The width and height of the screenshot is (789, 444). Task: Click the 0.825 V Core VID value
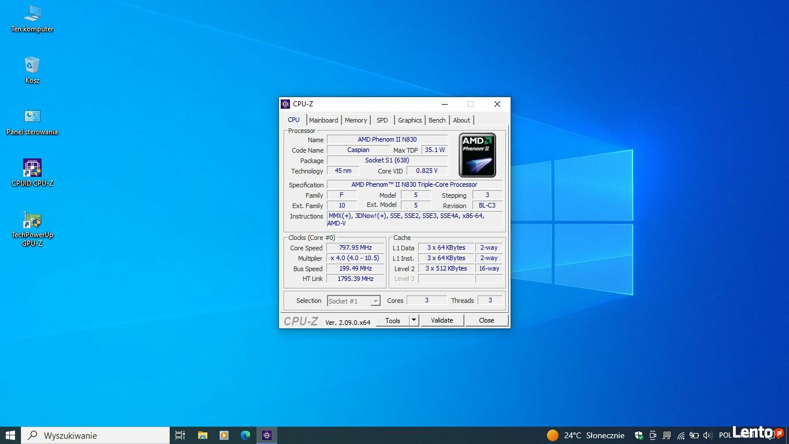[427, 171]
